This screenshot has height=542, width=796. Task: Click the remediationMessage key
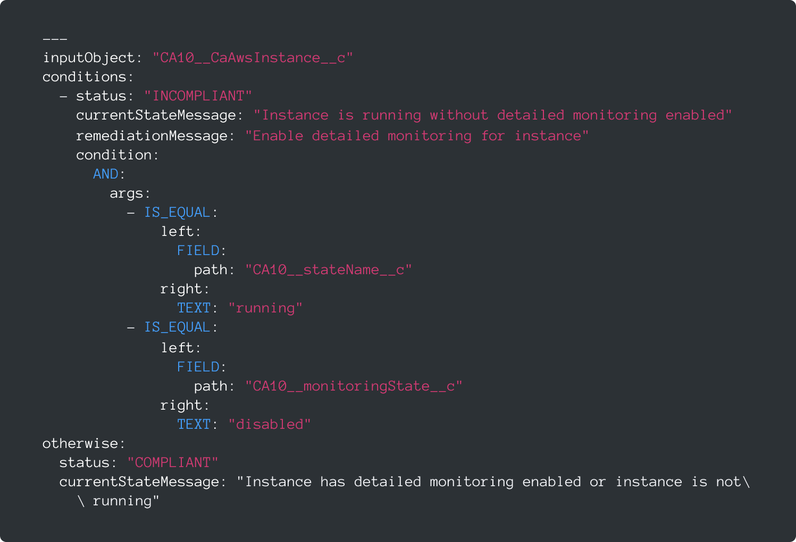pos(152,136)
